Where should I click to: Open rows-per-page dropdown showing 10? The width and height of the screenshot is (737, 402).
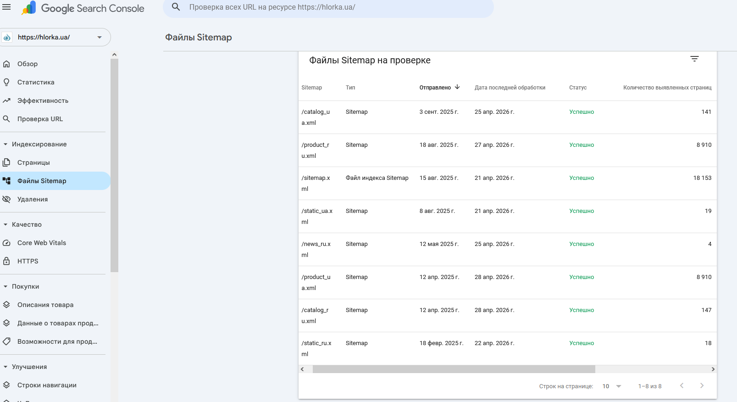click(x=611, y=386)
